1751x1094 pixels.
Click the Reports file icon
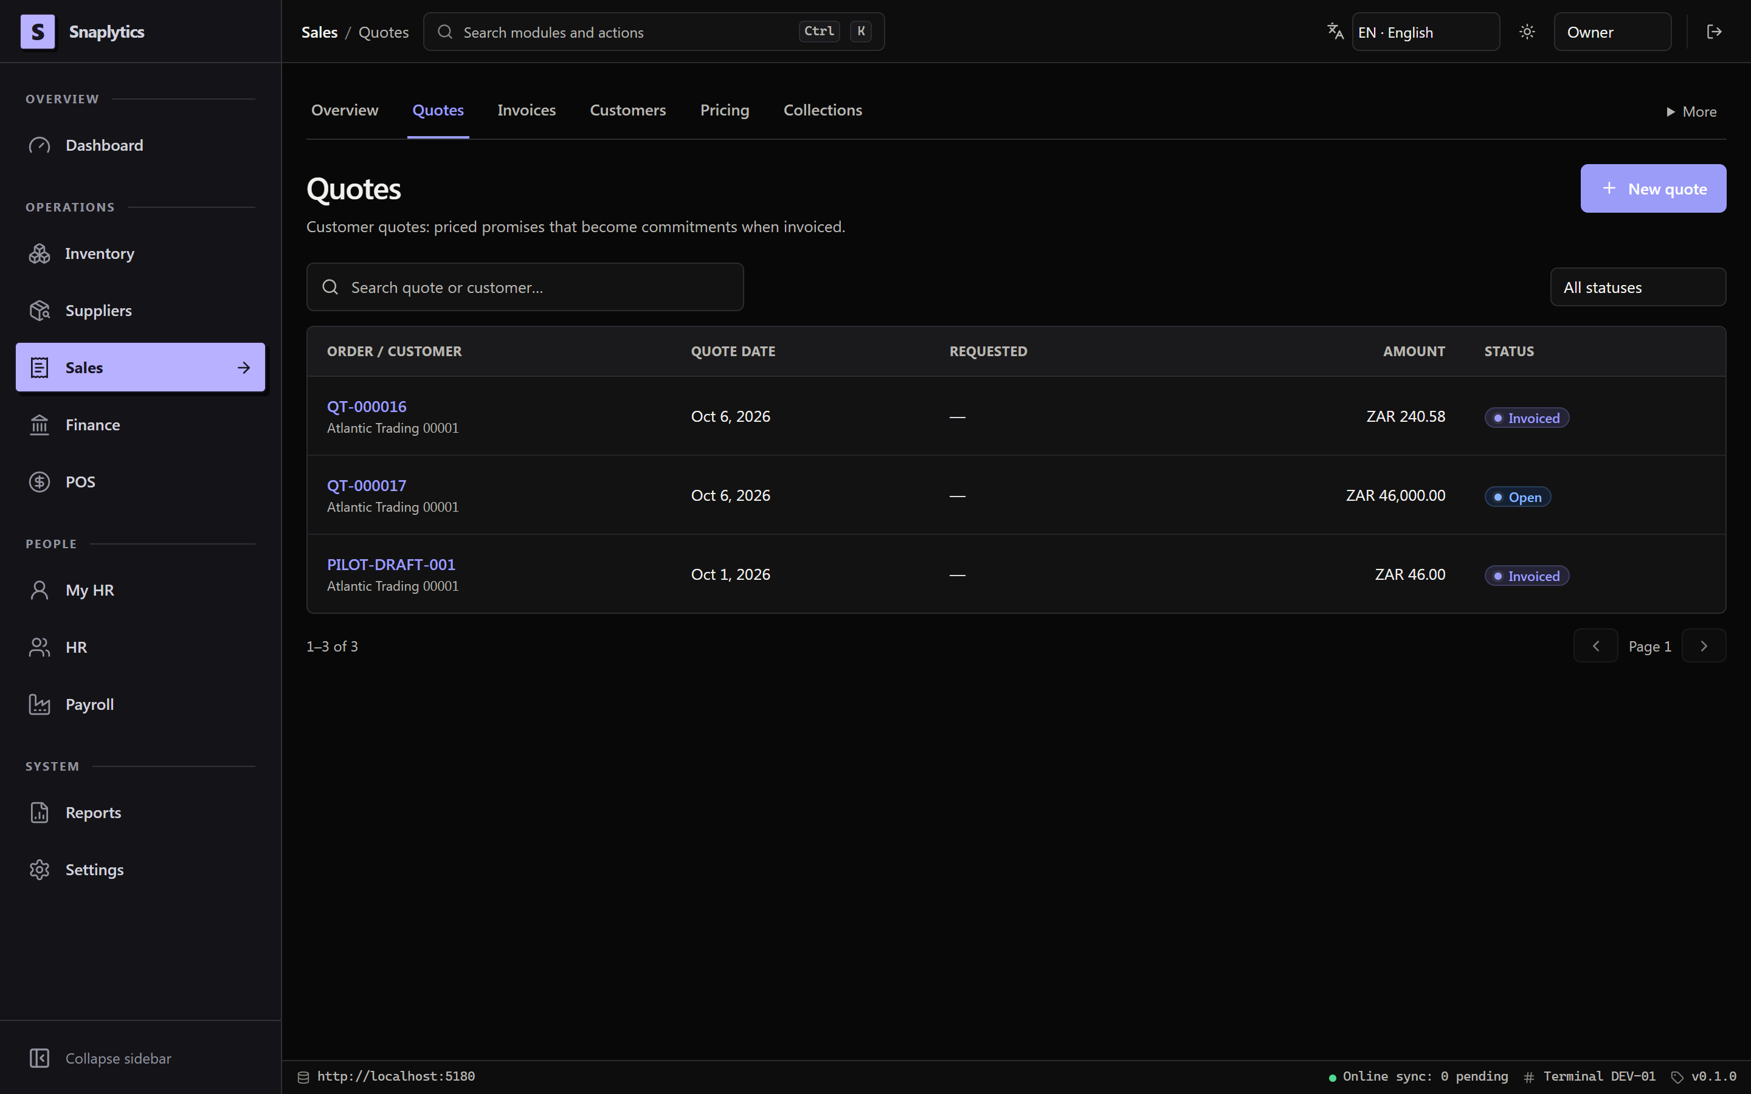click(40, 813)
